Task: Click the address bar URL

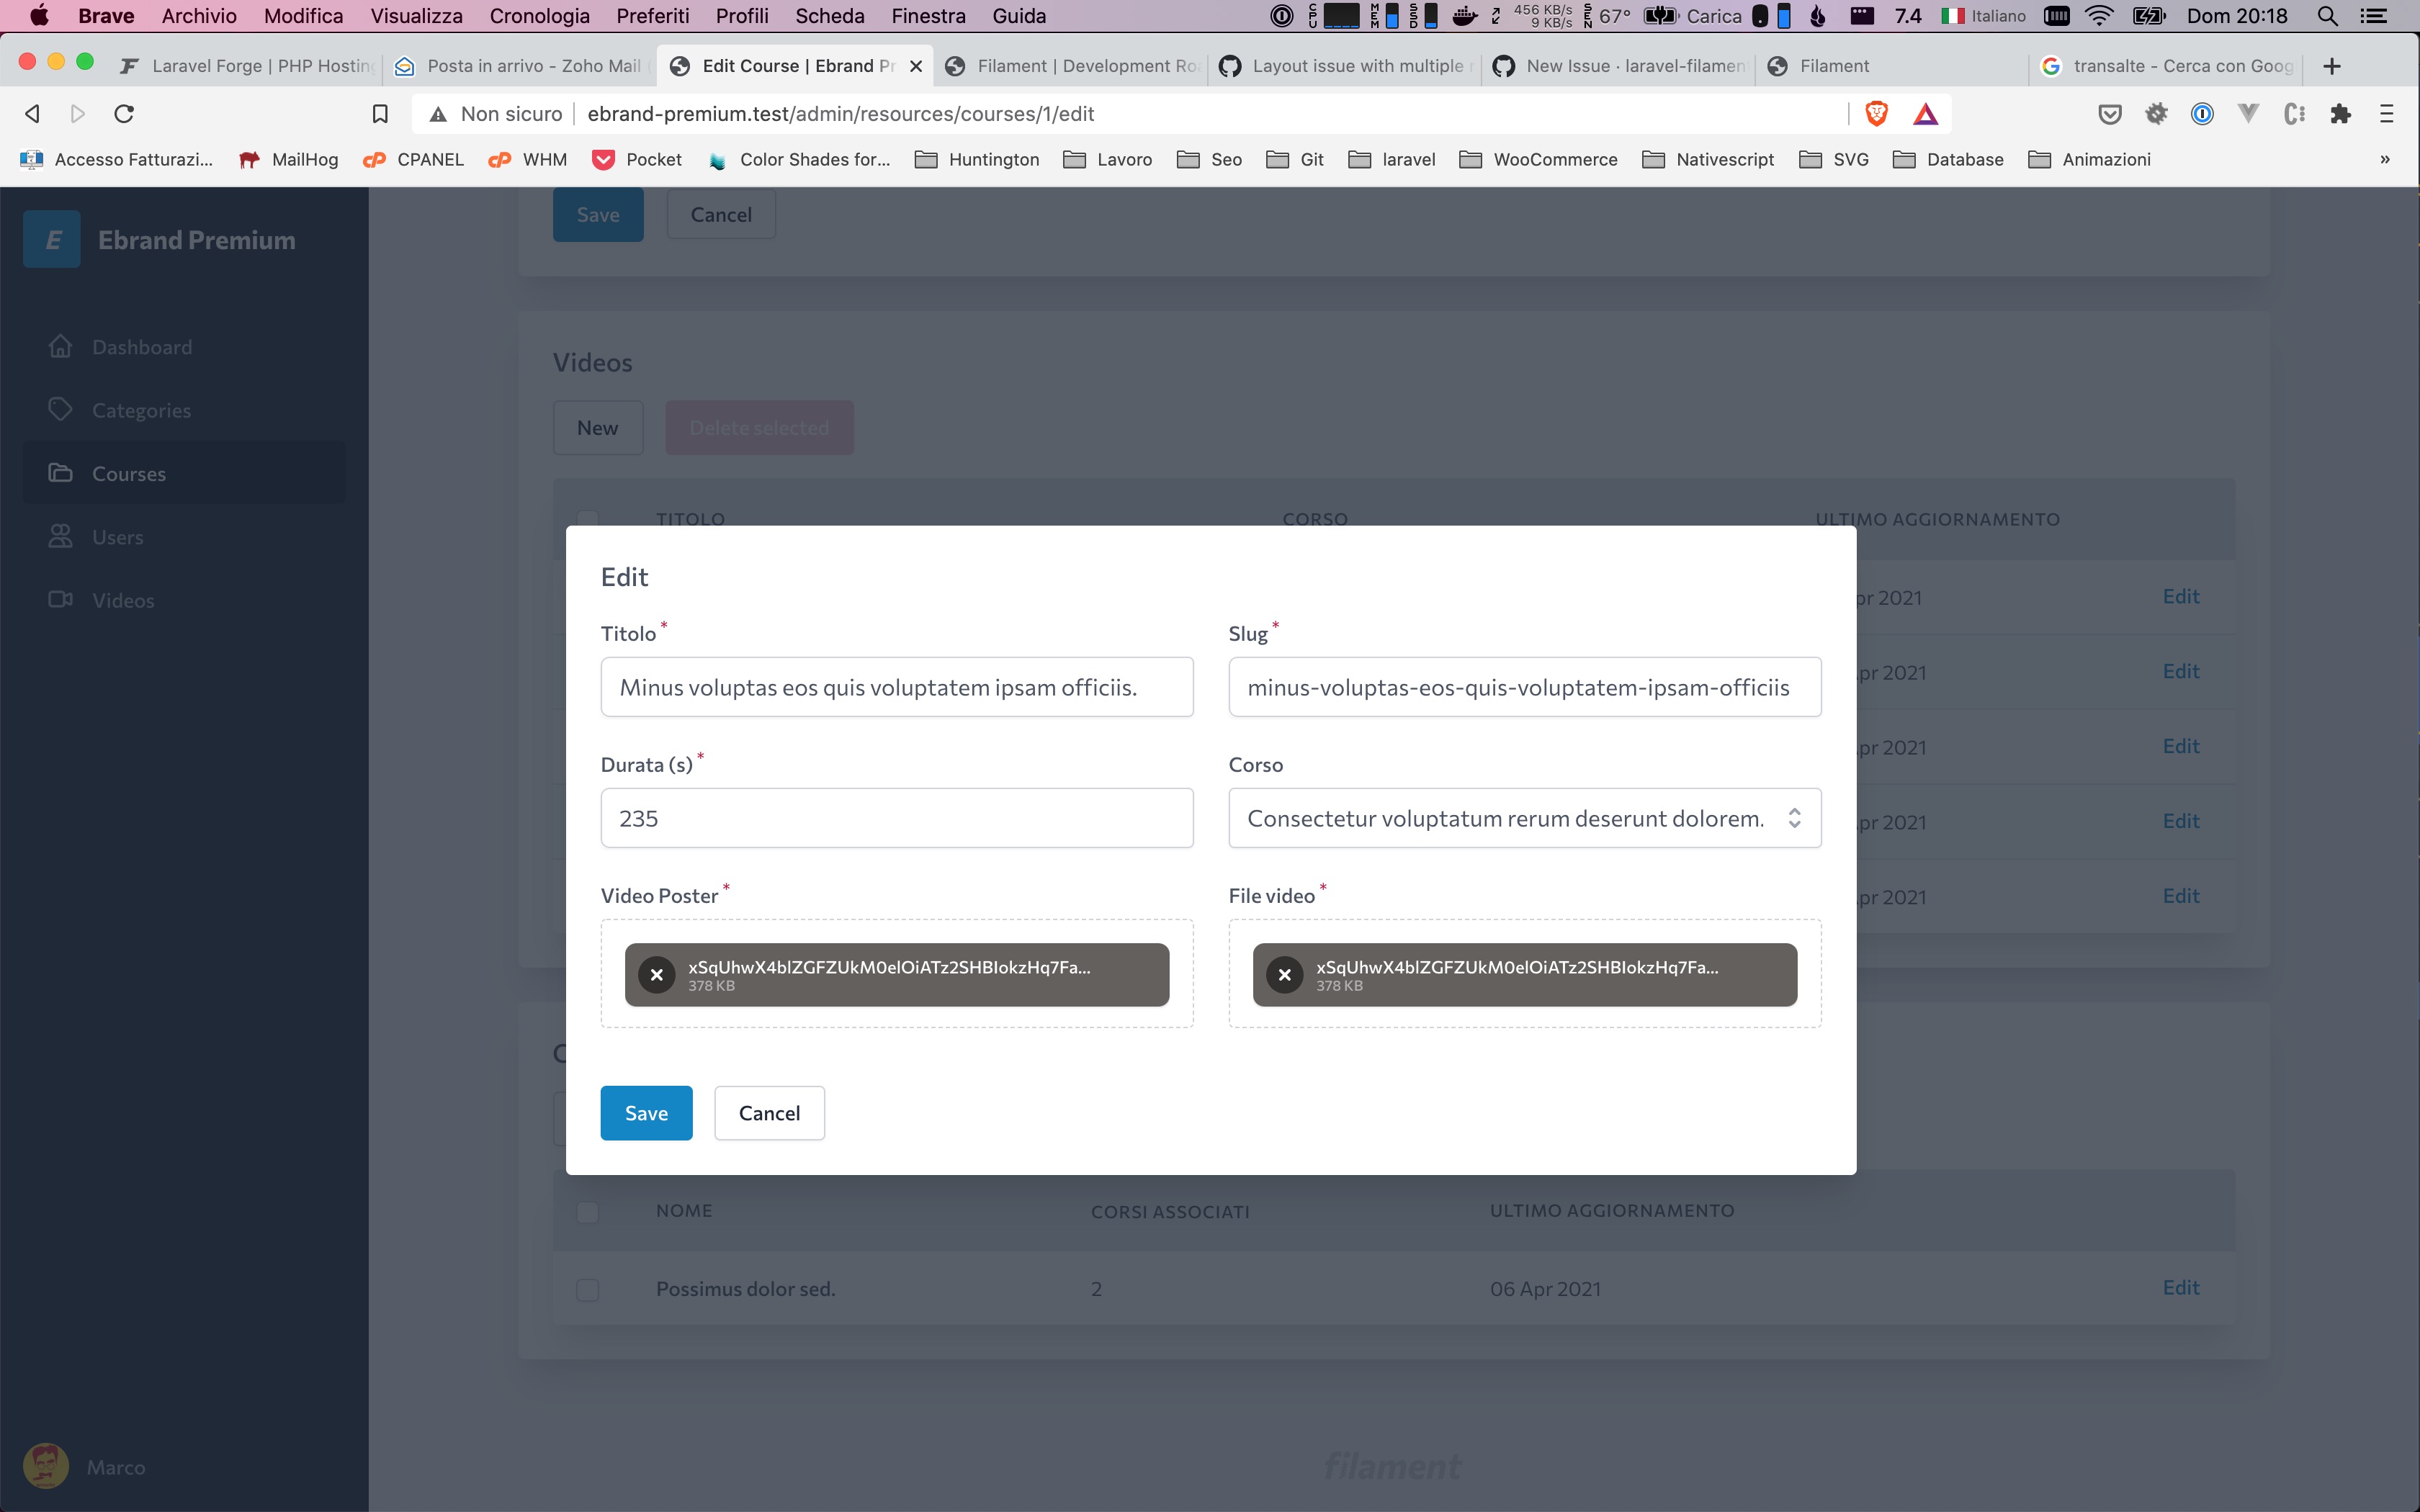Action: pos(840,114)
